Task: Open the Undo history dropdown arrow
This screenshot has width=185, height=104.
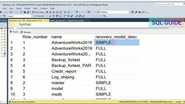Action: [79, 12]
